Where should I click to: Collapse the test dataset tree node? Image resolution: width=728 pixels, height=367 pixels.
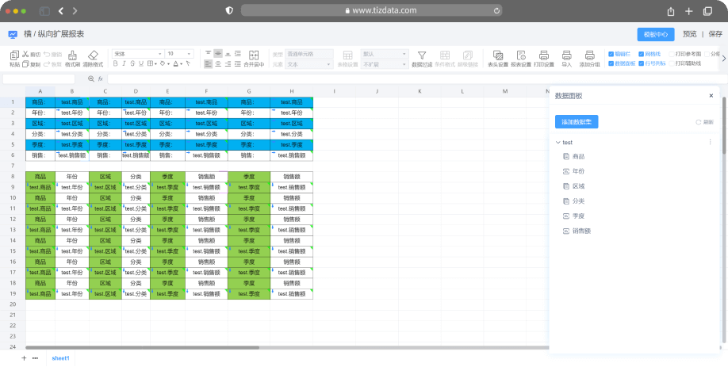(x=557, y=143)
